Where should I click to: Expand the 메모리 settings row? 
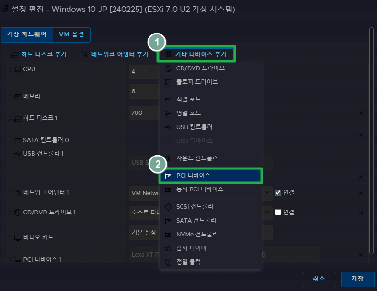pos(10,96)
